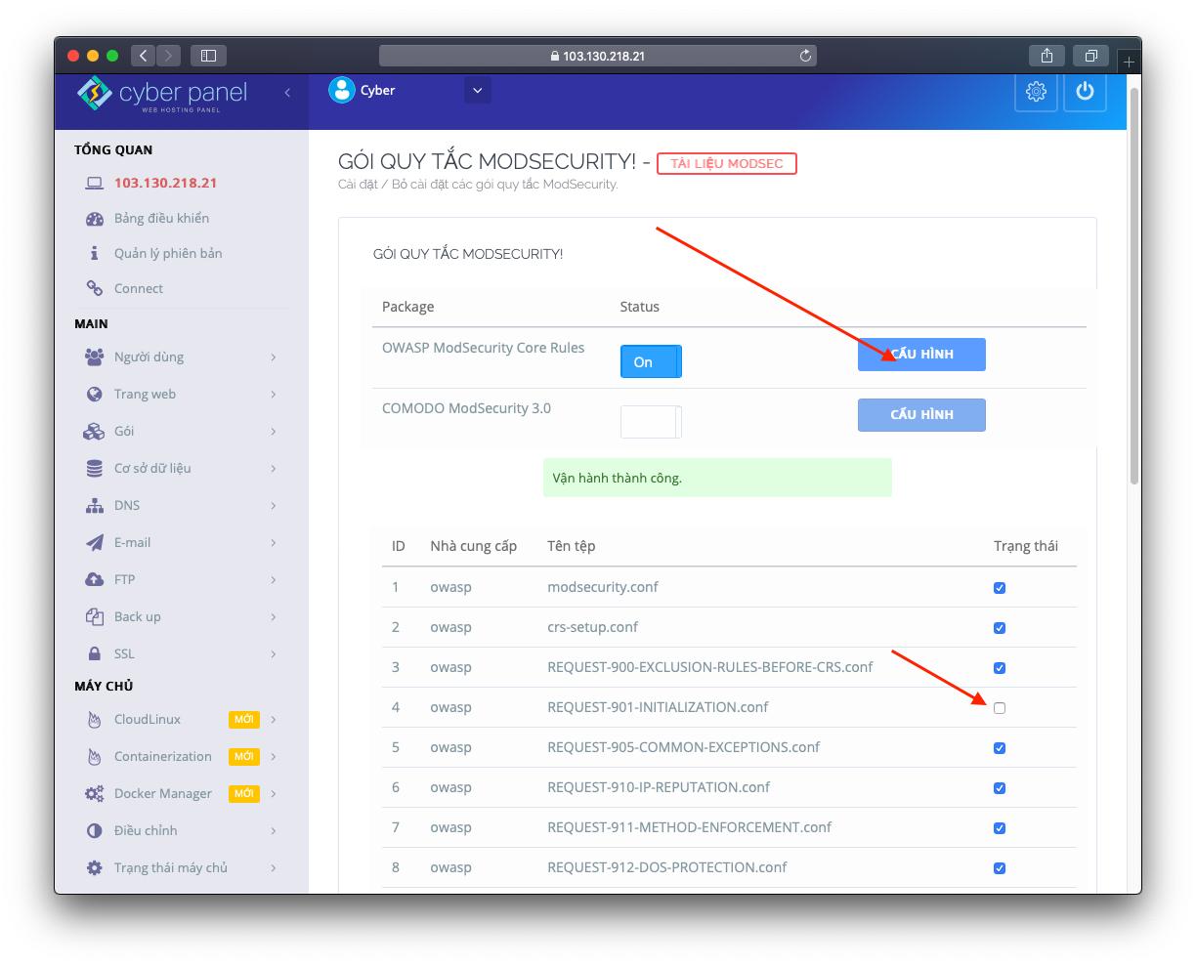The image size is (1196, 966).
Task: Click the Quản lý phiên bản info icon
Action: click(95, 253)
